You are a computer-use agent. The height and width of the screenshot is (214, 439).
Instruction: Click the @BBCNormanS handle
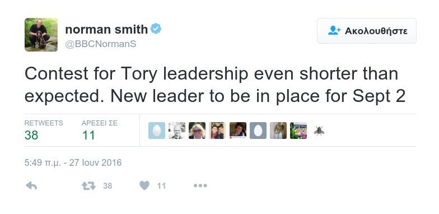[x=101, y=44]
